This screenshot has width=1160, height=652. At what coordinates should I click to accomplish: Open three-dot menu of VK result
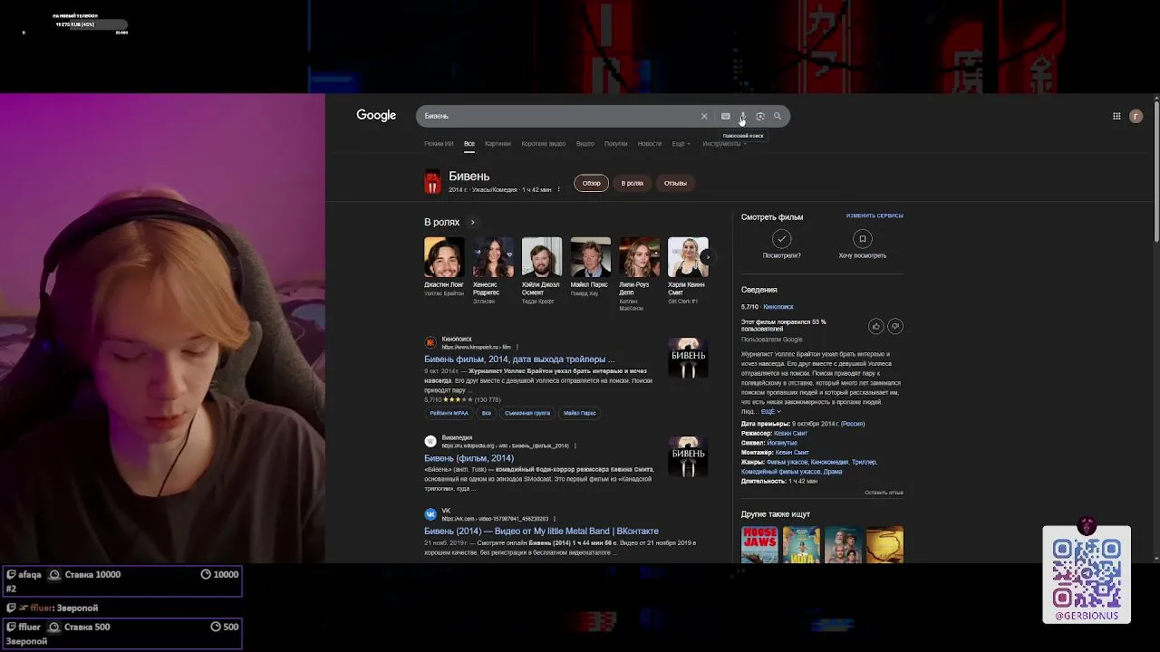554,519
